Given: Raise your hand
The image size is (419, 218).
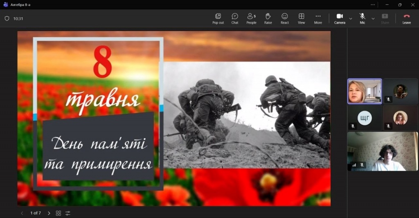Looking at the screenshot, I should [x=268, y=19].
